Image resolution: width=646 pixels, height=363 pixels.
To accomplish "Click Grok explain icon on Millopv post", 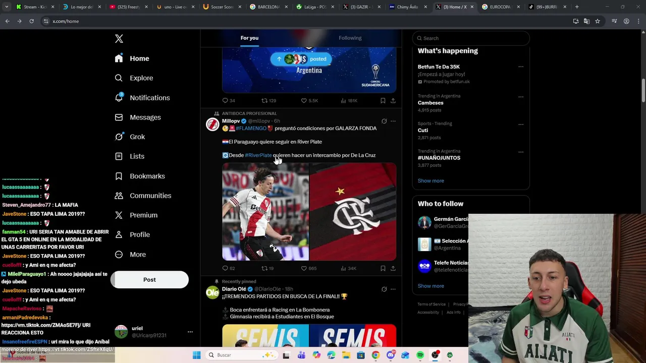I will coord(384,121).
